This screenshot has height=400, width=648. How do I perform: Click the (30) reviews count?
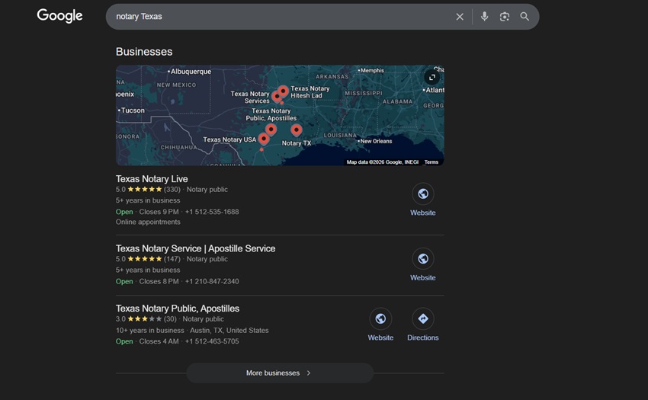coord(170,319)
